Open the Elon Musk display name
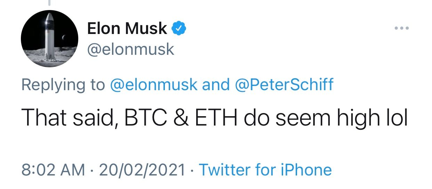Viewport: 432px width, 189px height. [x=127, y=28]
